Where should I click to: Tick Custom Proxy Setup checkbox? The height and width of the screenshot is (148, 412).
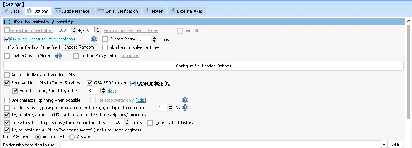(x=76, y=56)
